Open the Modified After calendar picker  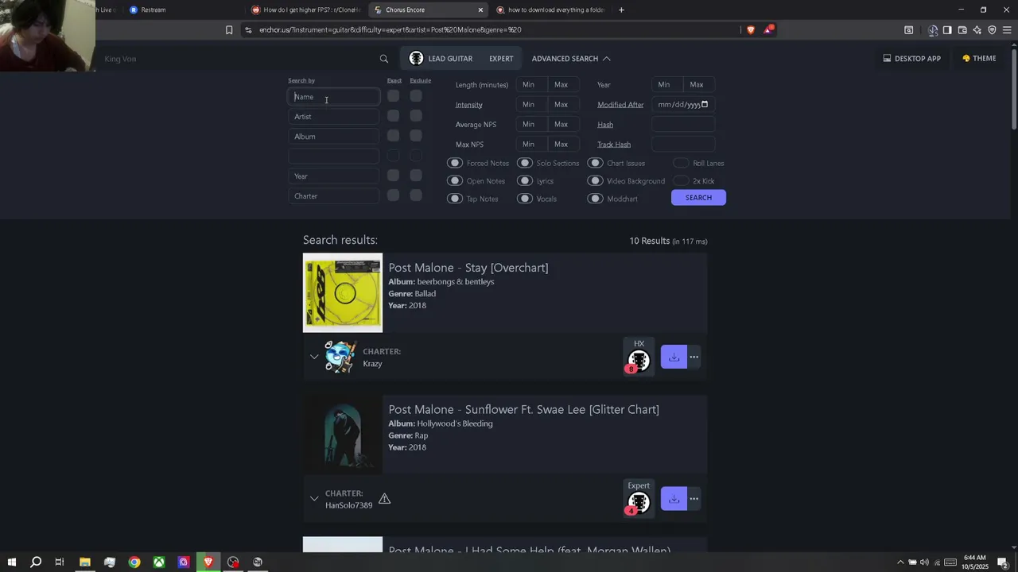point(705,104)
